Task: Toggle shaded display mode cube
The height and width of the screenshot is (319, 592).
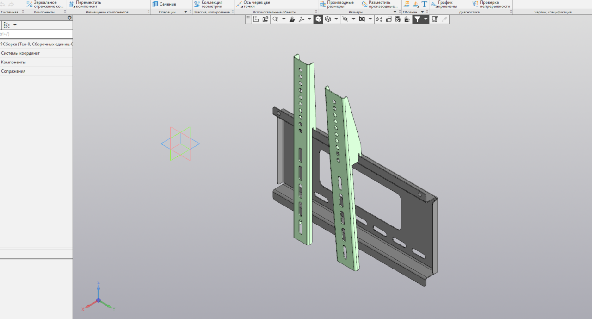Action: click(x=318, y=19)
